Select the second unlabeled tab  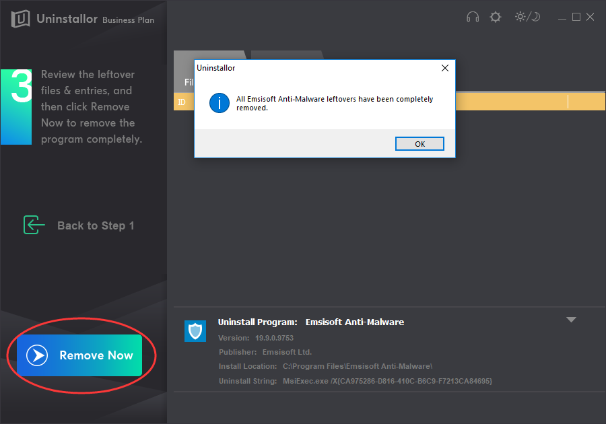pos(287,55)
